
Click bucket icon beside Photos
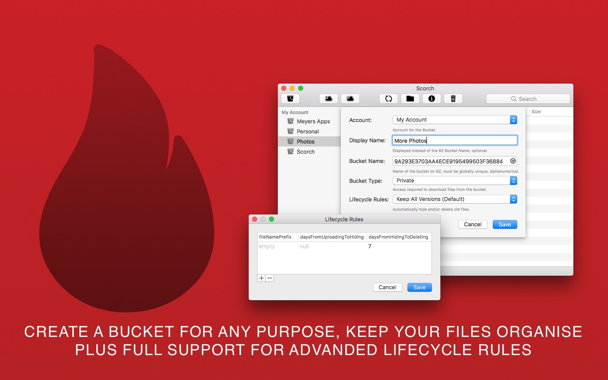[x=290, y=141]
